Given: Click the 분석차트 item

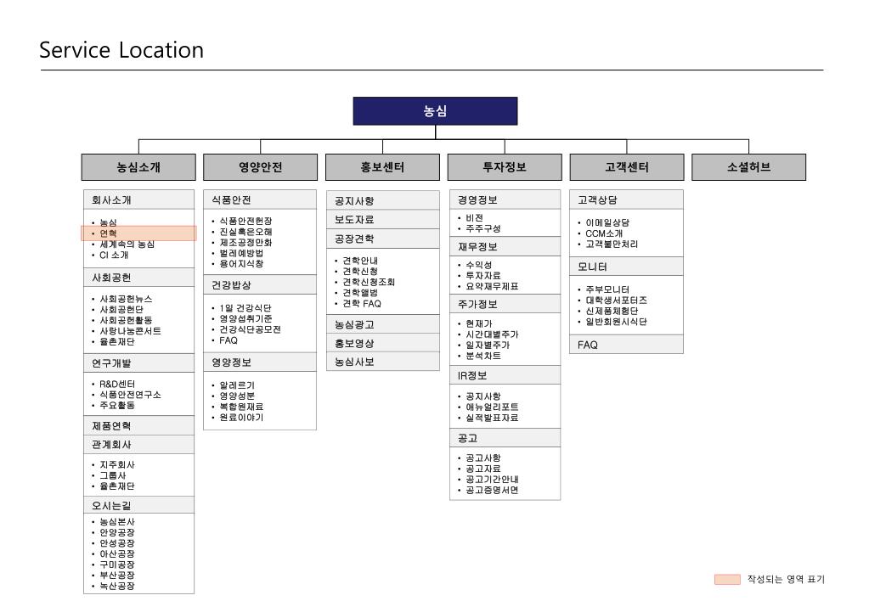Looking at the screenshot, I should [482, 357].
